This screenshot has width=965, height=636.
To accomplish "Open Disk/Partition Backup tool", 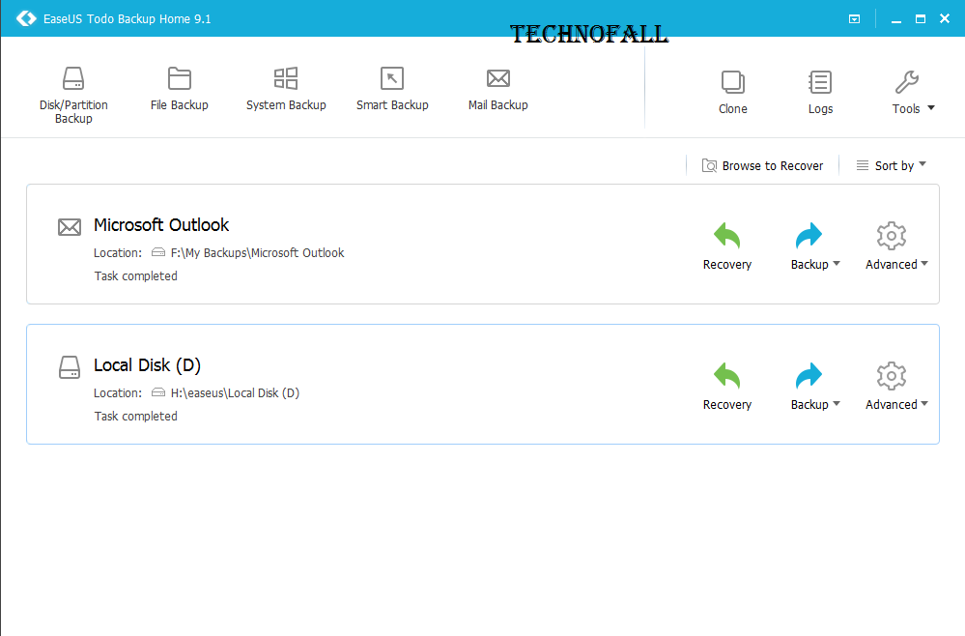I will [73, 96].
